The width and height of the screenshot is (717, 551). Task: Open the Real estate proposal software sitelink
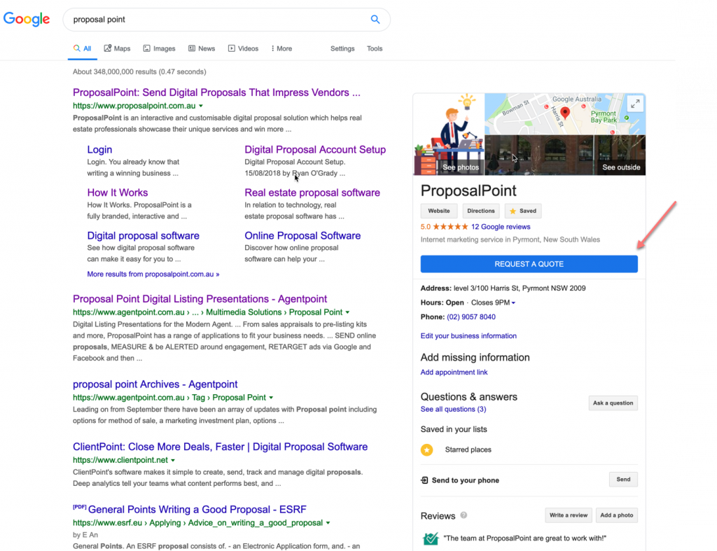coord(312,193)
